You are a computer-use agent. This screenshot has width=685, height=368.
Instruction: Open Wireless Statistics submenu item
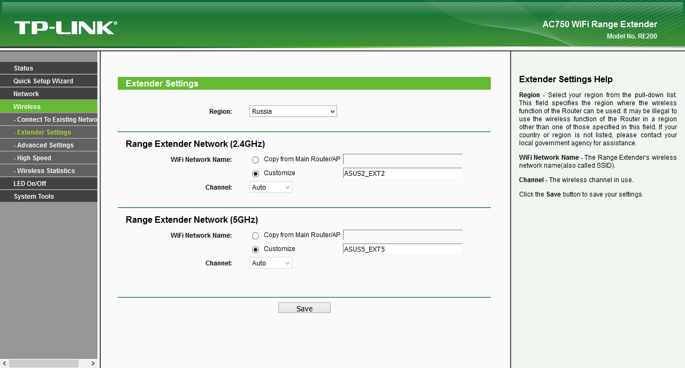[x=49, y=171]
